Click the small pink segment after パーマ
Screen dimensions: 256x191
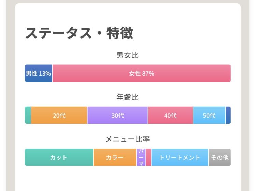[x=148, y=157]
